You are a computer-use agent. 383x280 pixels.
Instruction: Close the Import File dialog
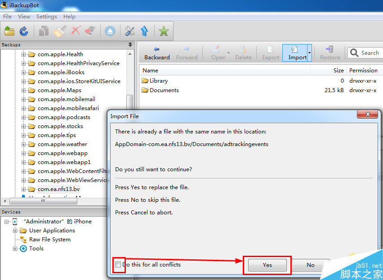tap(368, 114)
